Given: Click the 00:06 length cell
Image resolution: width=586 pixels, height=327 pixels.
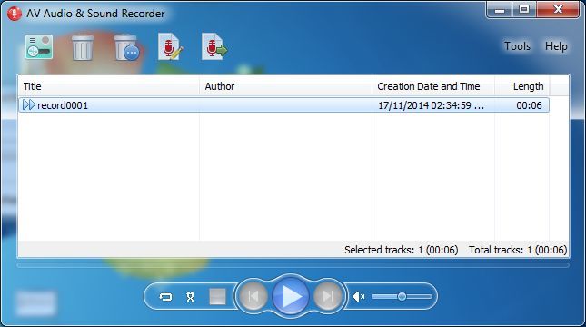Looking at the screenshot, I should point(529,105).
